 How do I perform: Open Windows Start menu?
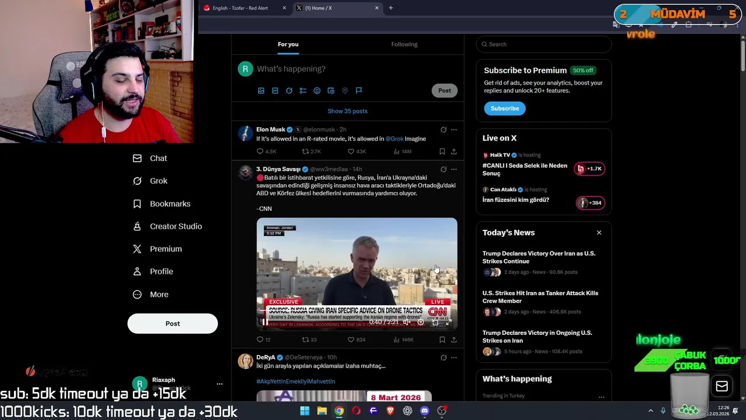(305, 411)
